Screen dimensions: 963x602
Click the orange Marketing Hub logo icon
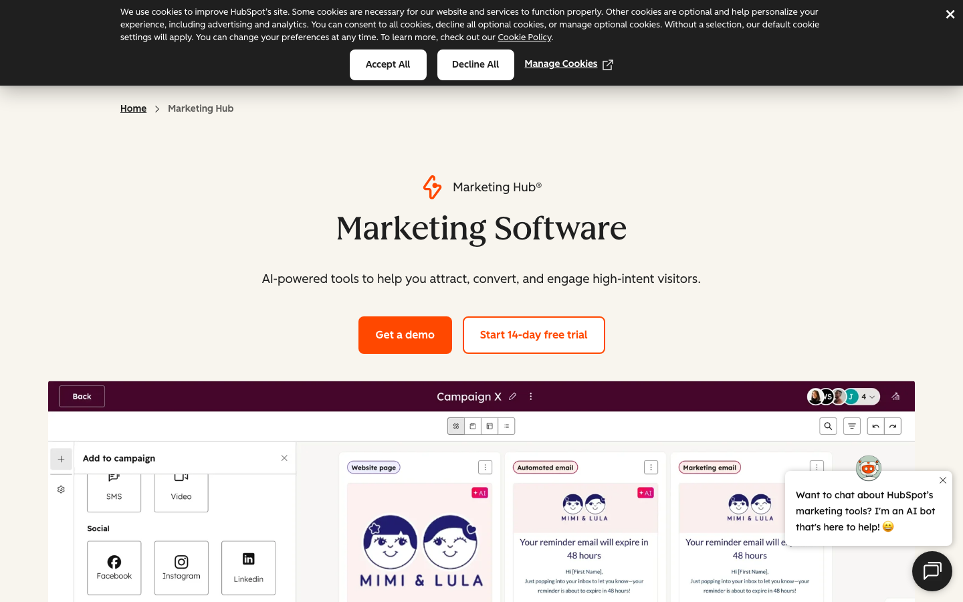coord(432,187)
